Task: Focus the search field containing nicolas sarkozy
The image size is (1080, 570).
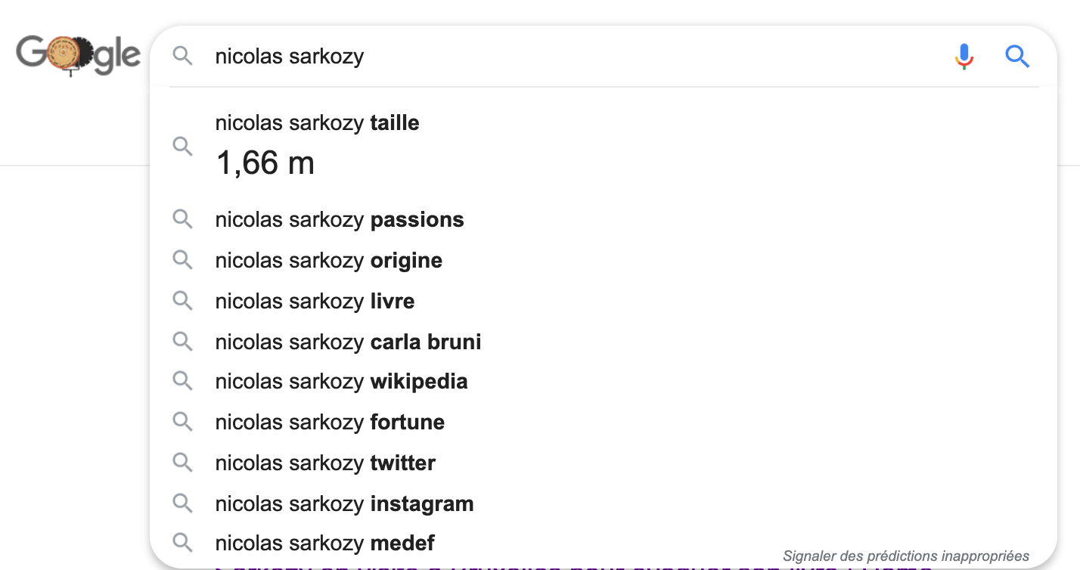Action: tap(575, 56)
